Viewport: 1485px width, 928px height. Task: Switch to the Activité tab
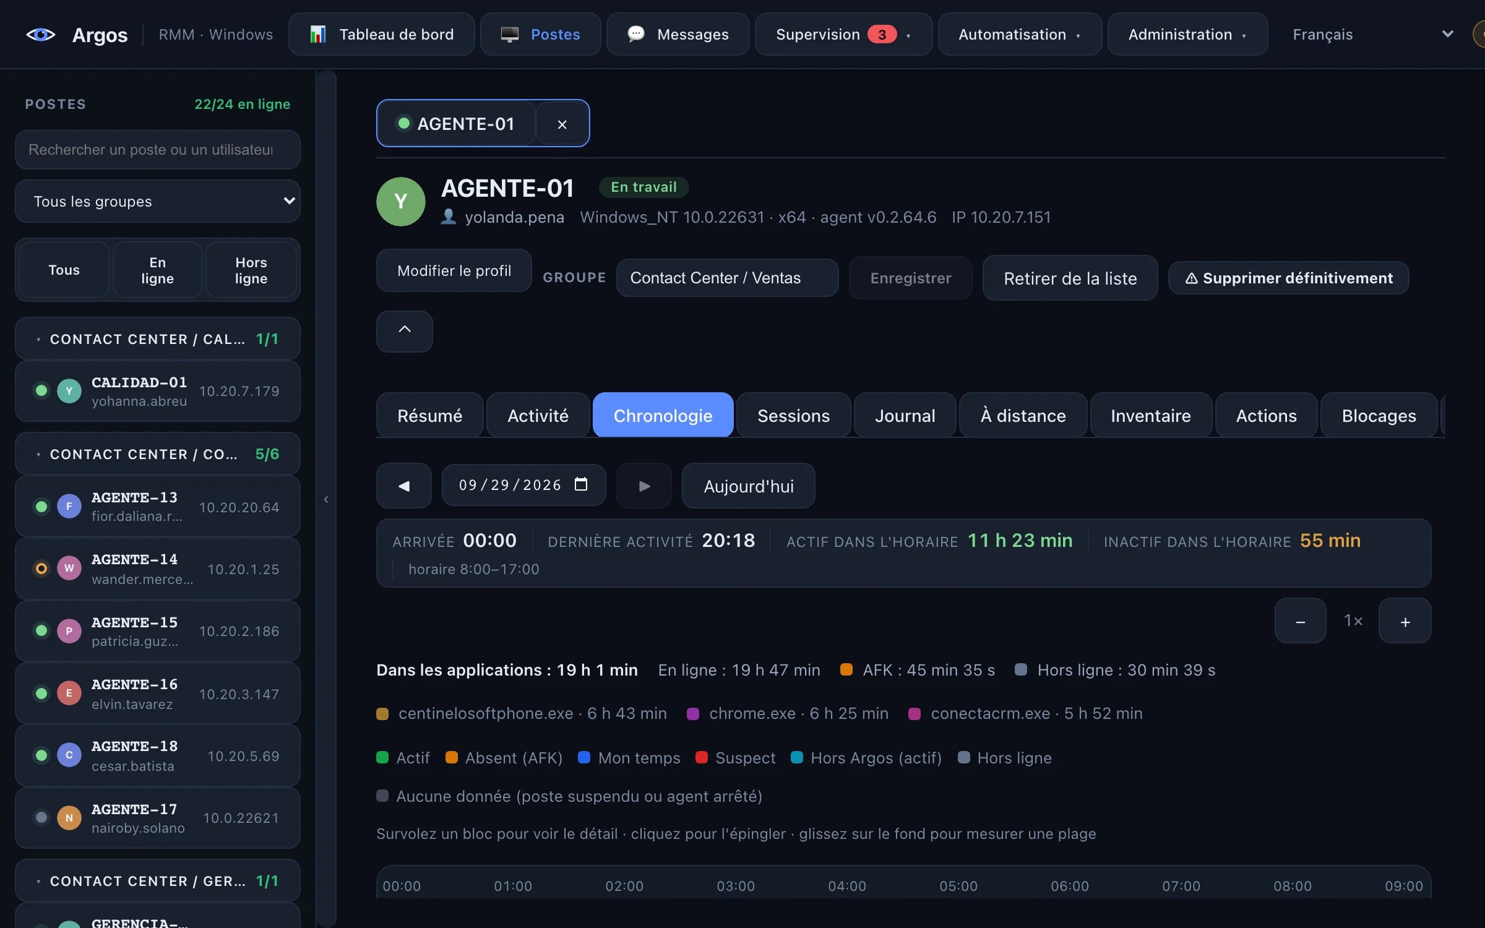538,416
